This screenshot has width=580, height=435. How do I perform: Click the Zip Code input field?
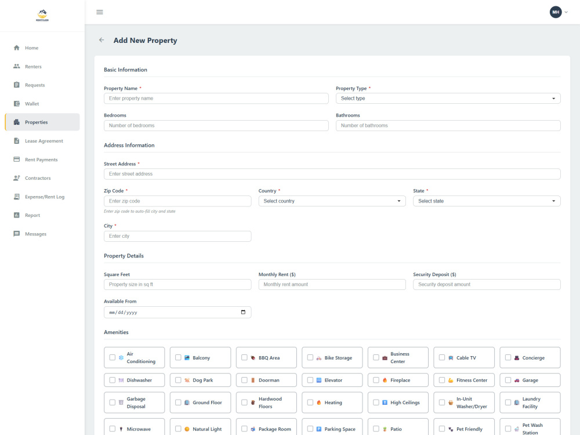click(177, 201)
